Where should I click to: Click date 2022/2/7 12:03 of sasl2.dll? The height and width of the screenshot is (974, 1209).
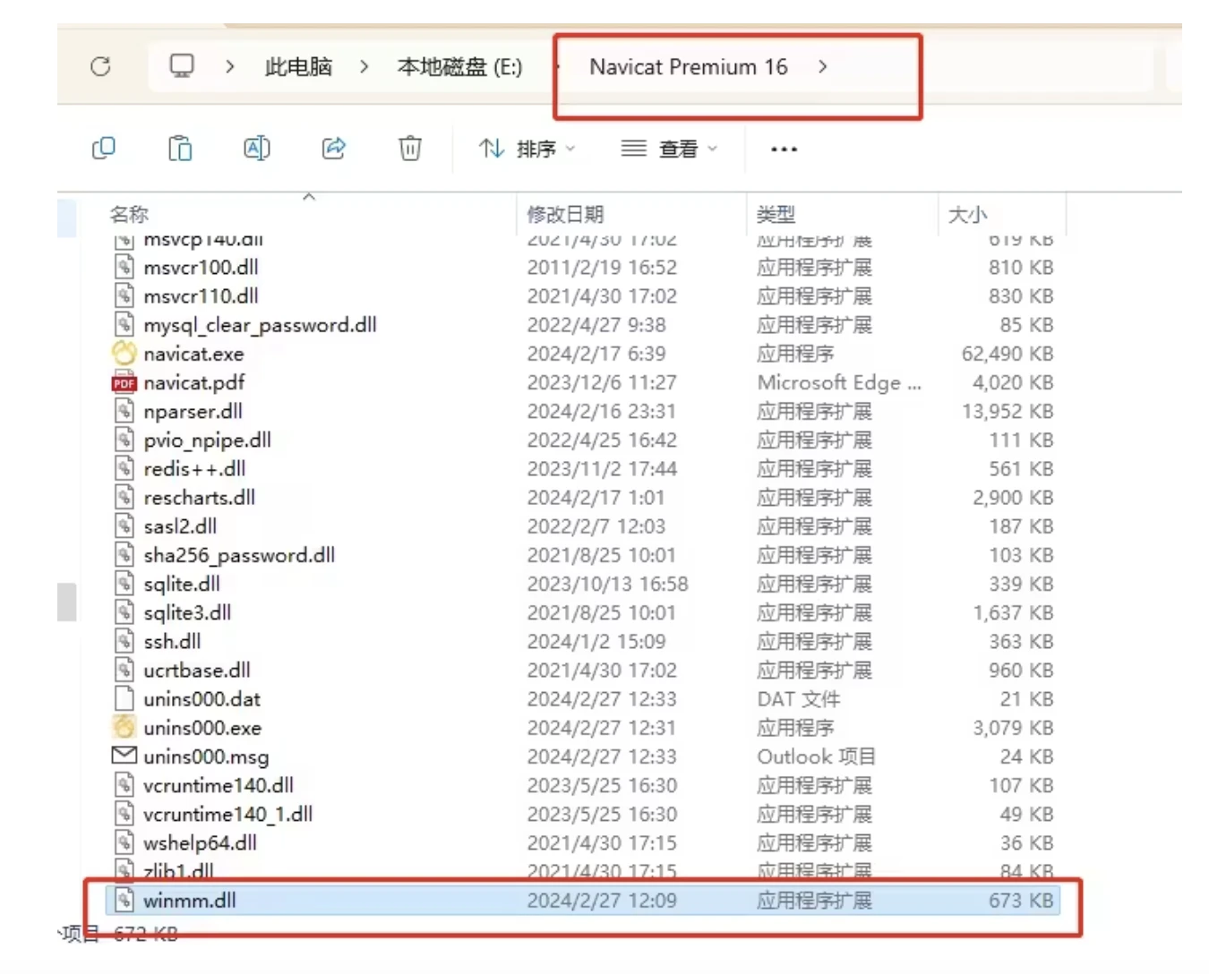596,525
